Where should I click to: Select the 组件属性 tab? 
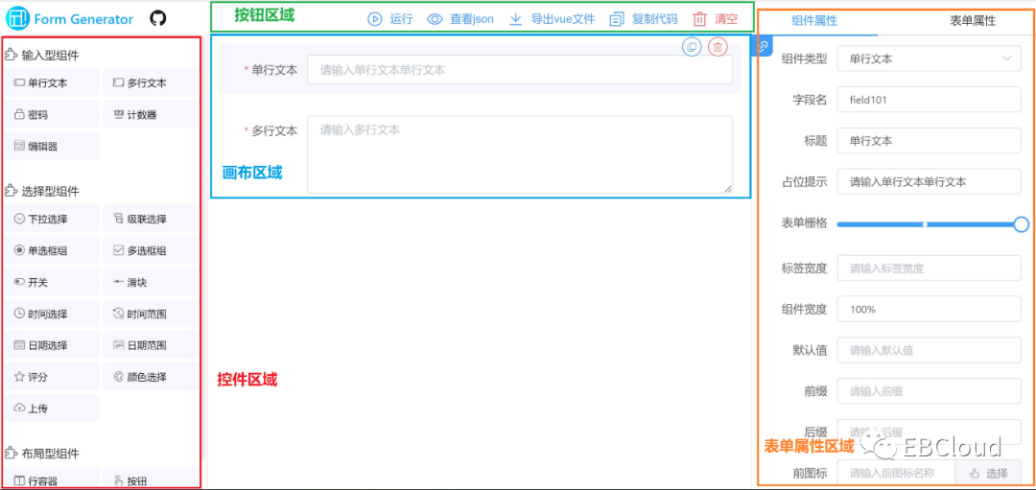pos(814,20)
